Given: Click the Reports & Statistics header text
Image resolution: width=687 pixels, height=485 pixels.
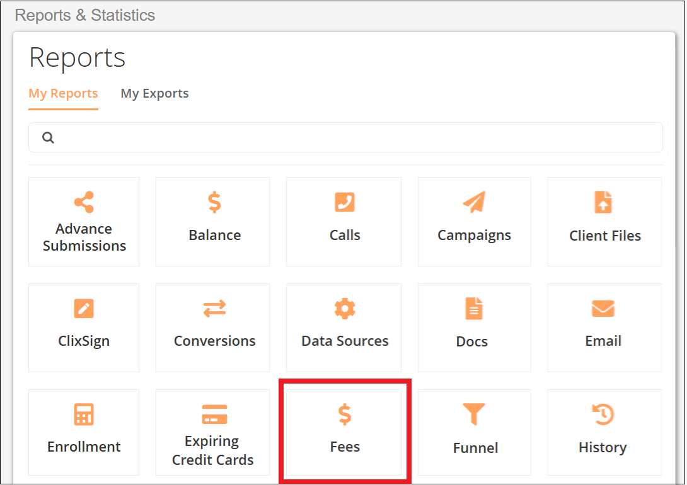Looking at the screenshot, I should 85,15.
